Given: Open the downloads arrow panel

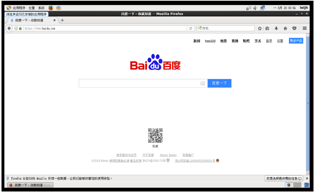Looking at the screenshot, I should (276, 28).
